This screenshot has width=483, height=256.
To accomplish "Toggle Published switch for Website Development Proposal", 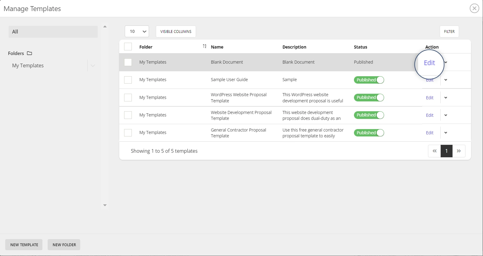I will (x=369, y=115).
